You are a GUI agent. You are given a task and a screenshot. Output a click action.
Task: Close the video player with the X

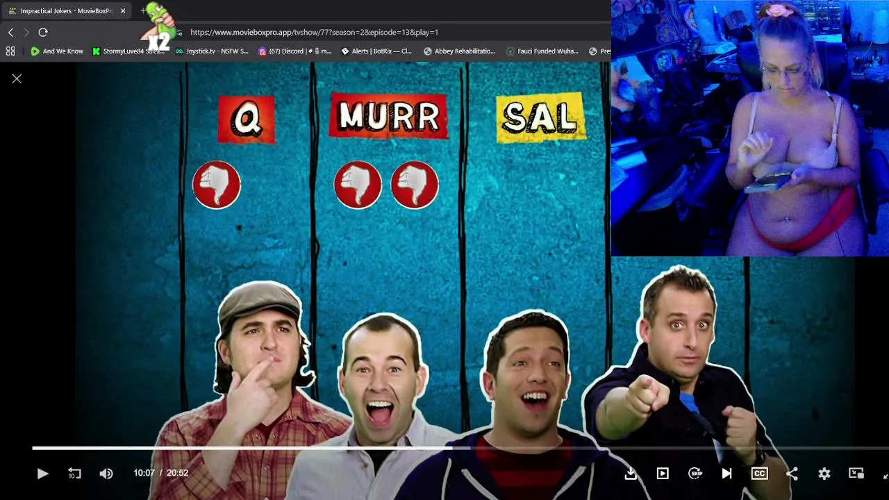click(17, 79)
